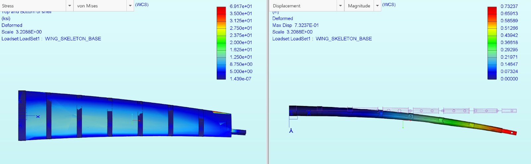Open the Stress quantity dropdown arrow

(x=70, y=6)
